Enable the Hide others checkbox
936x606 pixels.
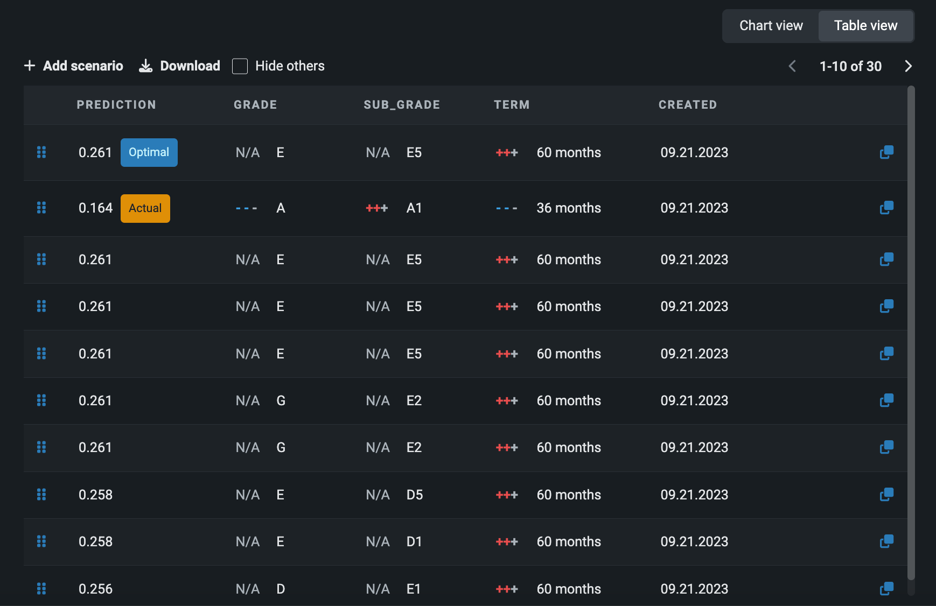point(240,66)
